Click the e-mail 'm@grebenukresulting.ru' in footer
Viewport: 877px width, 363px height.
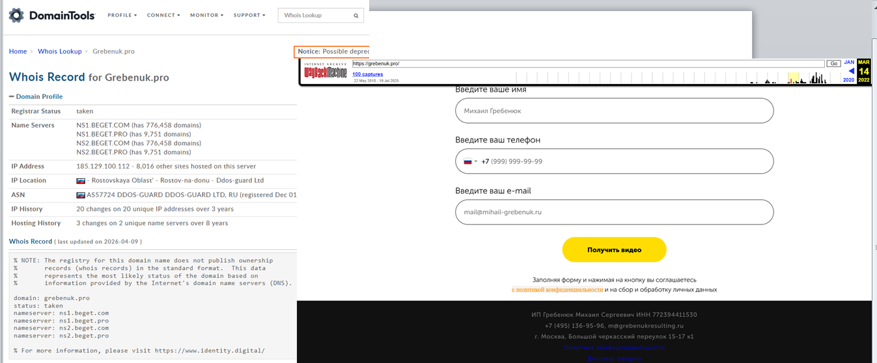point(645,326)
